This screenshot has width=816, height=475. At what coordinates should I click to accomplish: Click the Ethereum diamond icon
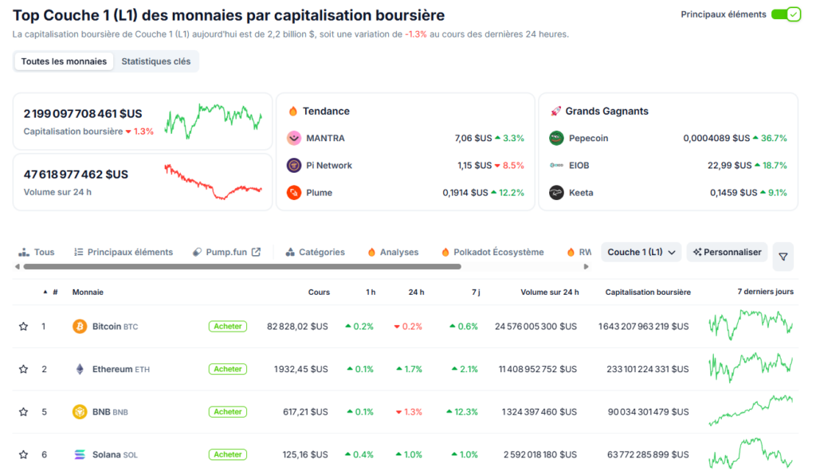point(80,369)
